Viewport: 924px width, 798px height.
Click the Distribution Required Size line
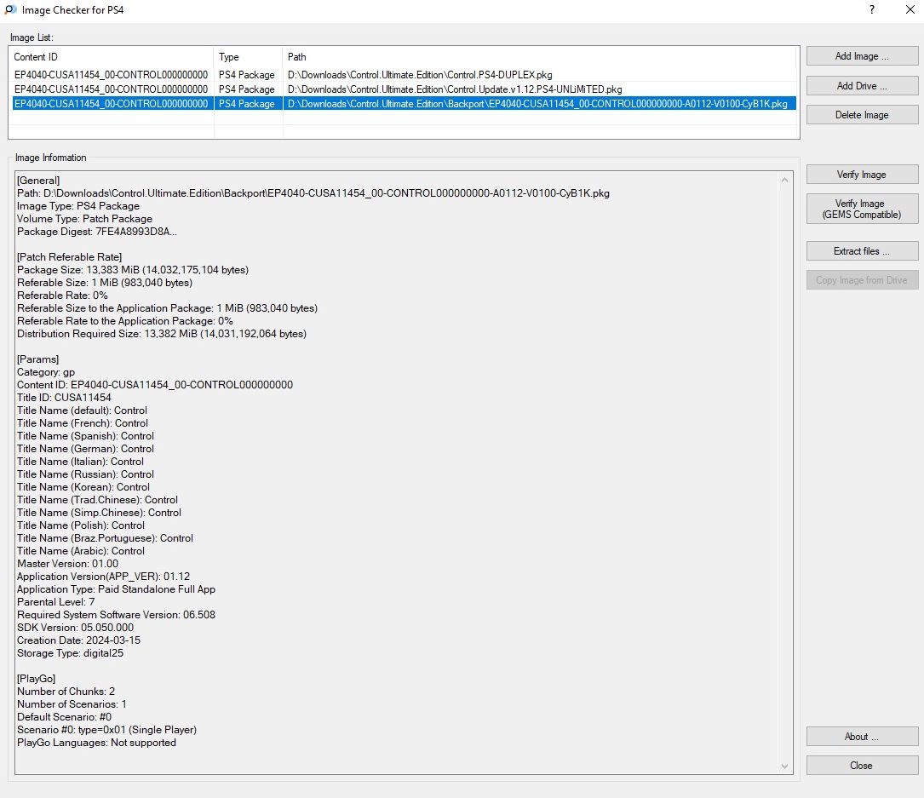click(162, 334)
